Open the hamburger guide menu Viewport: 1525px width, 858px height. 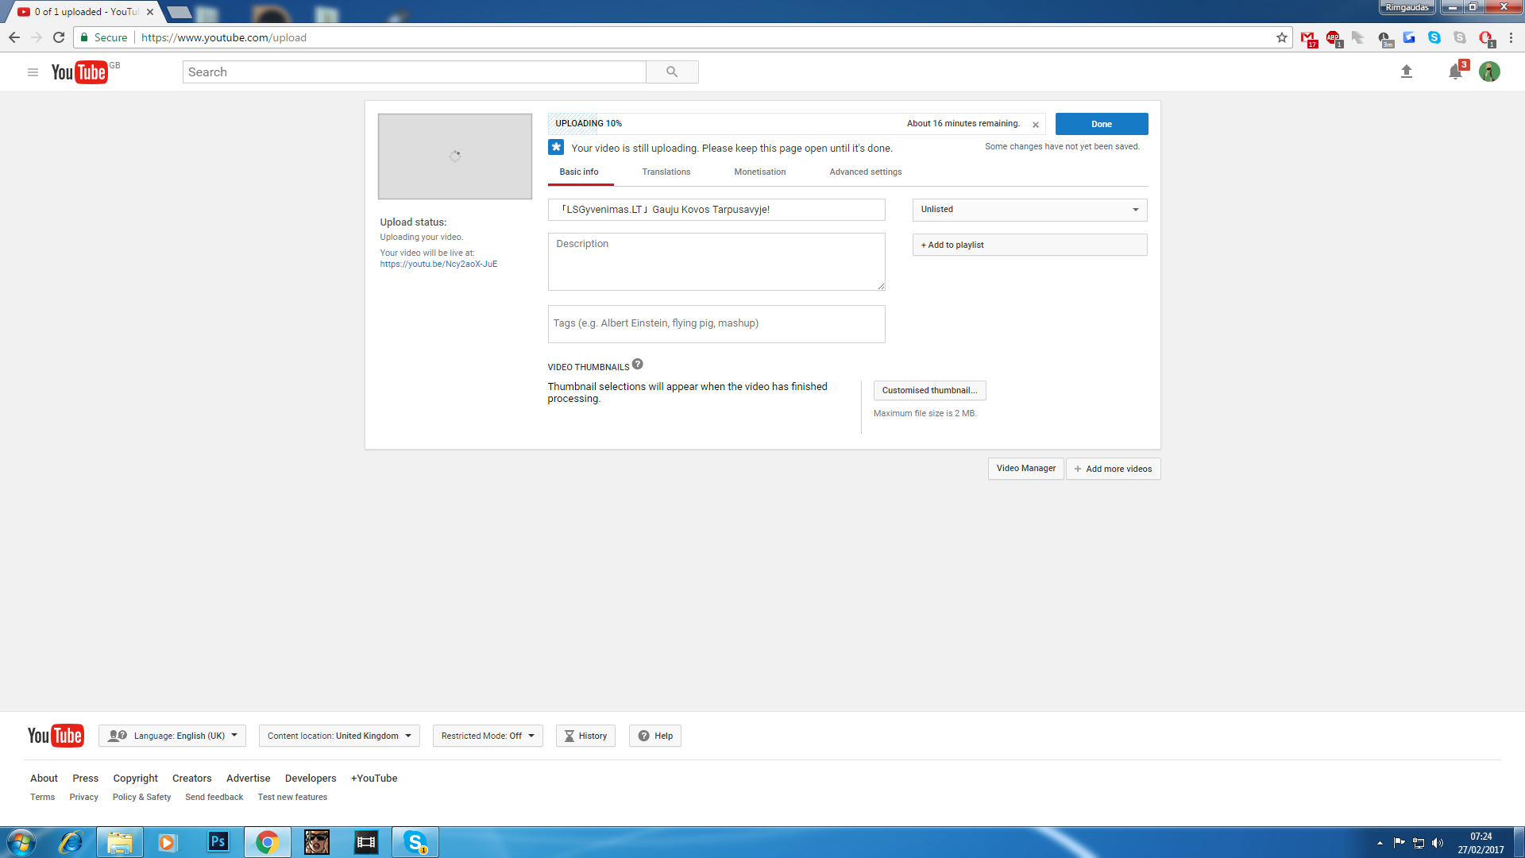33,72
